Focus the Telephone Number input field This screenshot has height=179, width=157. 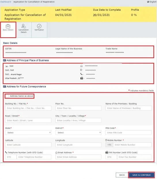34,157
